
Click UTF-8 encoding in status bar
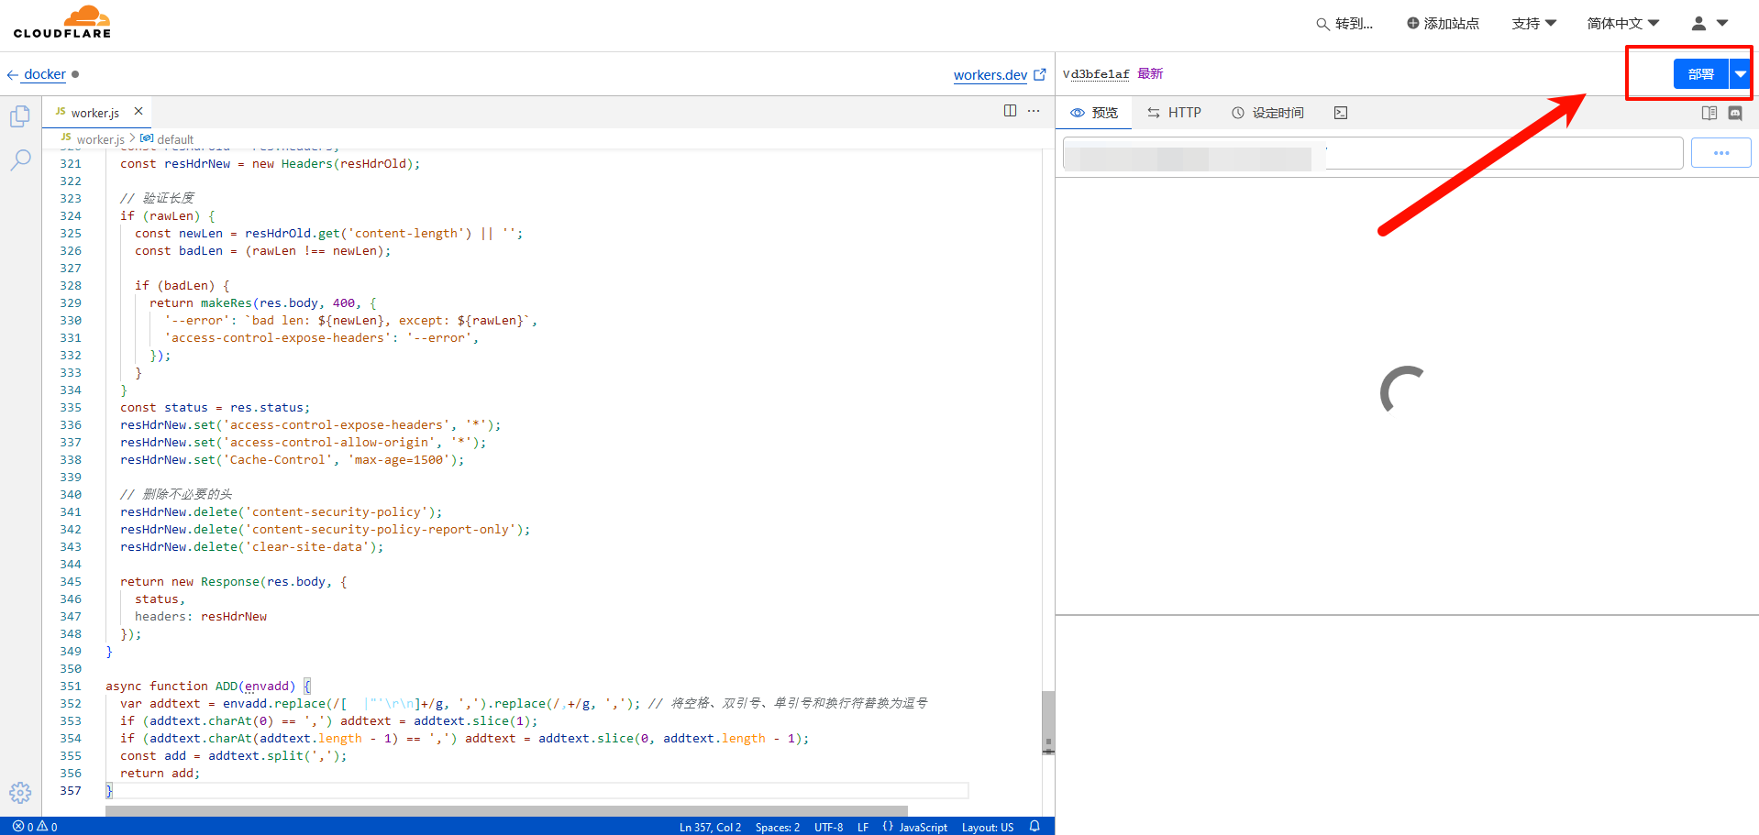pos(828,827)
